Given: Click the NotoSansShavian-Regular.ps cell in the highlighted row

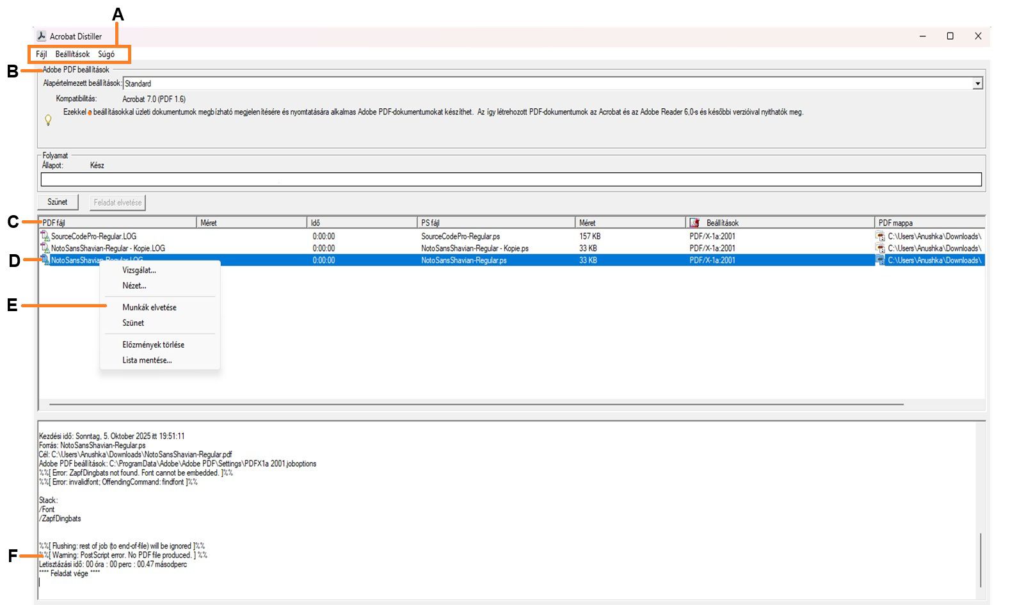Looking at the screenshot, I should (464, 260).
